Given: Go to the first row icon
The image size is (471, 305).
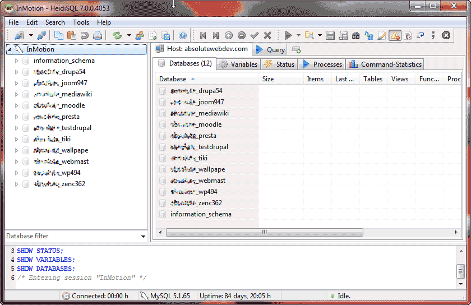Looking at the screenshot, I should point(203,35).
